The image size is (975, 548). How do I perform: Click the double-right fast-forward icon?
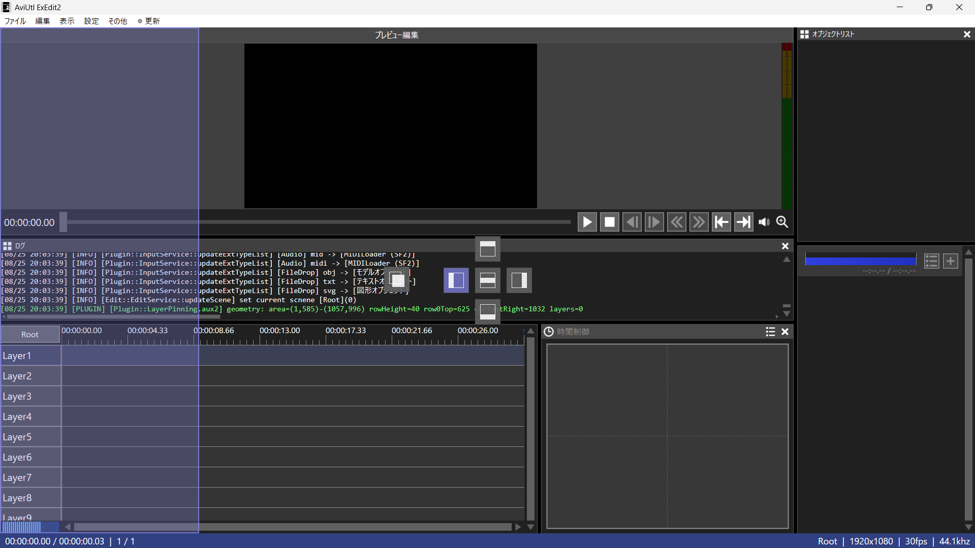(x=699, y=222)
